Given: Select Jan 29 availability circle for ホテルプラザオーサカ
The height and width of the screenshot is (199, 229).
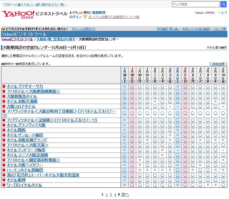Looking at the screenshot, I should coord(132,86).
